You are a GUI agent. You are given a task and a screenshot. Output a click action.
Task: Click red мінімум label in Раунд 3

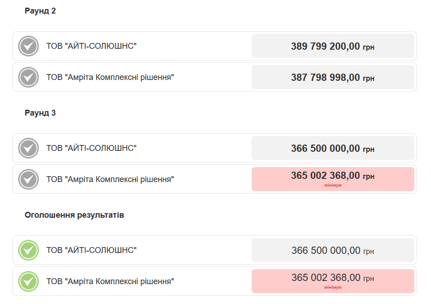point(333,185)
